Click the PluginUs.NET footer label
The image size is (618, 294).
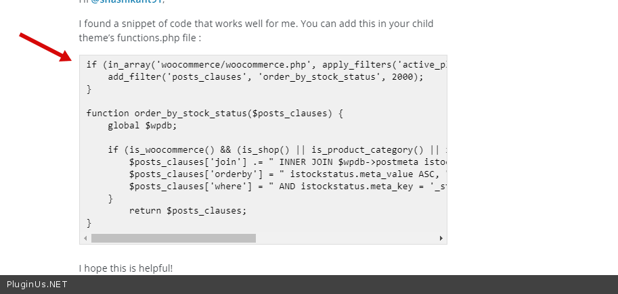point(37,285)
